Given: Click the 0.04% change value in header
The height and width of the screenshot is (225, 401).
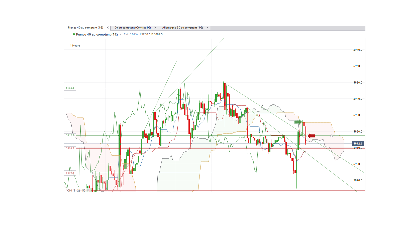Looking at the screenshot, I should point(134,34).
